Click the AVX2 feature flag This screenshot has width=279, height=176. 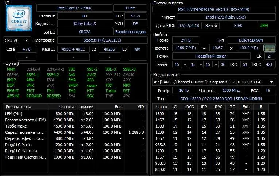[x=92, y=75]
